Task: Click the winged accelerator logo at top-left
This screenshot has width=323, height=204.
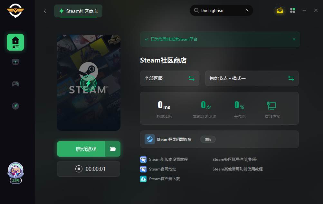Action: 15,10
